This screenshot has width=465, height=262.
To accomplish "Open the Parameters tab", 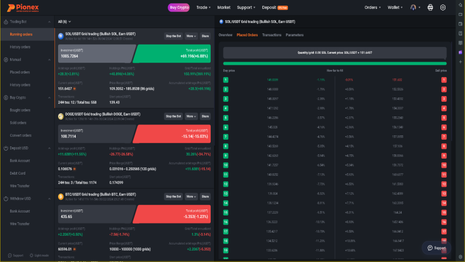I will coord(294,35).
